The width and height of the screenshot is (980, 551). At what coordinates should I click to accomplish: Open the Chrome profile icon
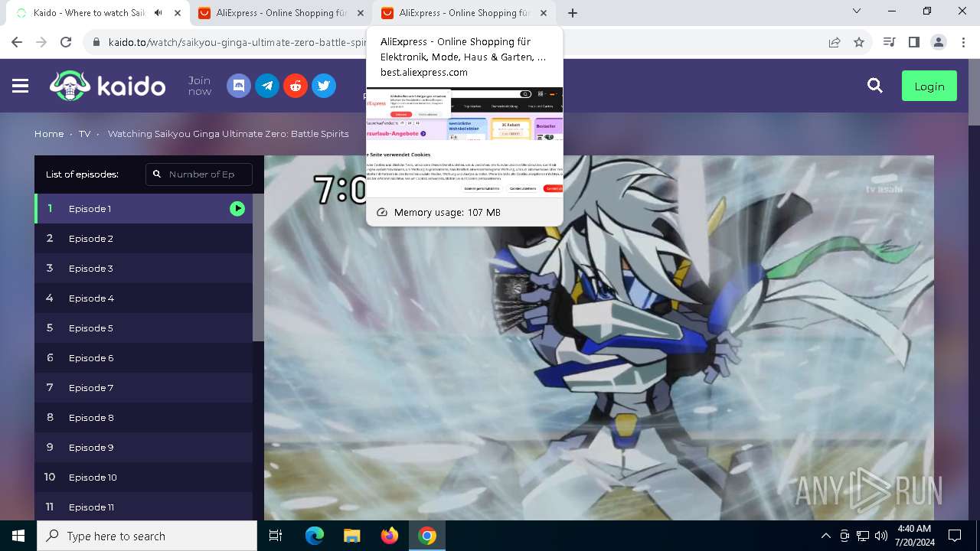[x=939, y=43]
